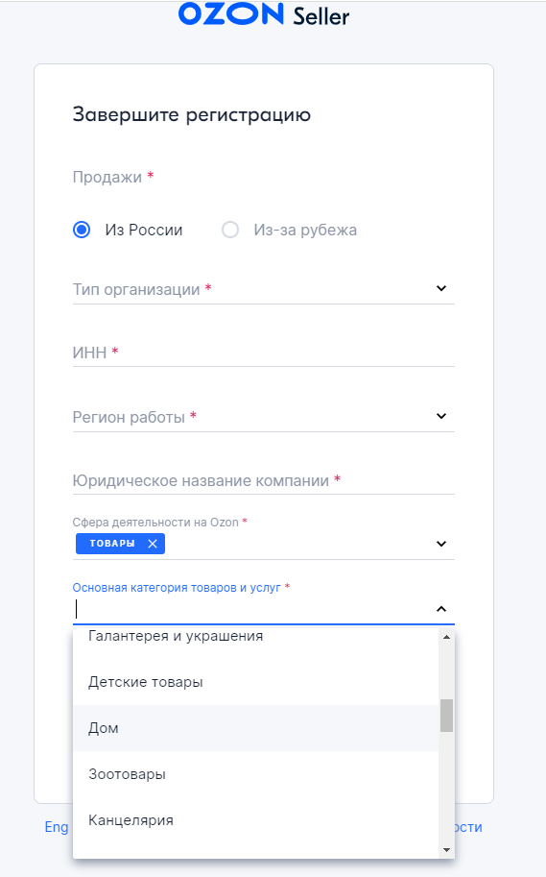546x877 pixels.
Task: Click the scroll-down arrow in the category list
Action: pyautogui.click(x=446, y=850)
